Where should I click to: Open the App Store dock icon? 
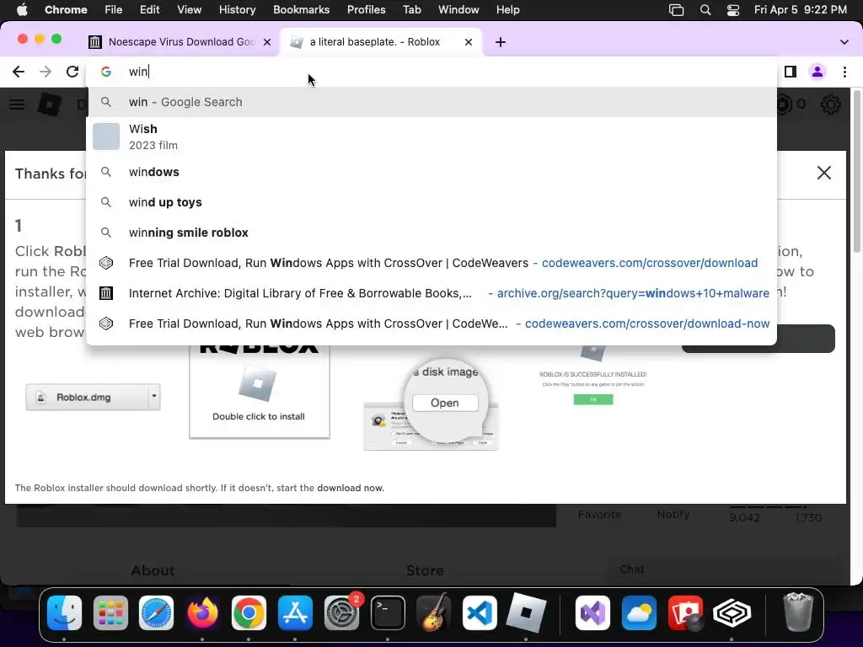(x=295, y=612)
